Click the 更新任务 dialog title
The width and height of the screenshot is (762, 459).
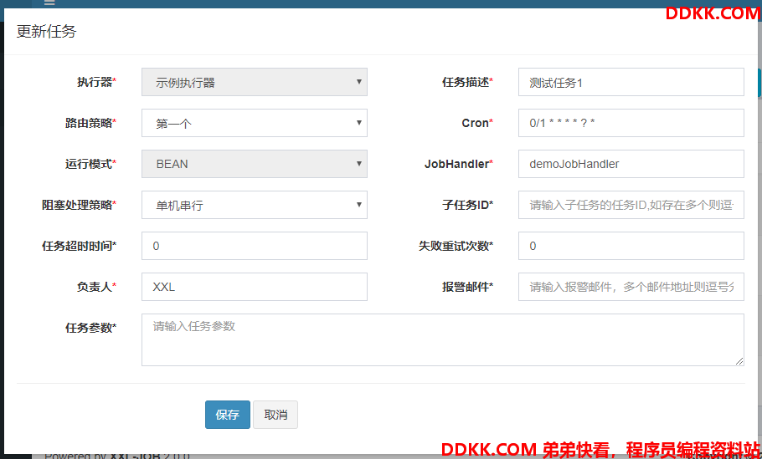click(x=47, y=32)
